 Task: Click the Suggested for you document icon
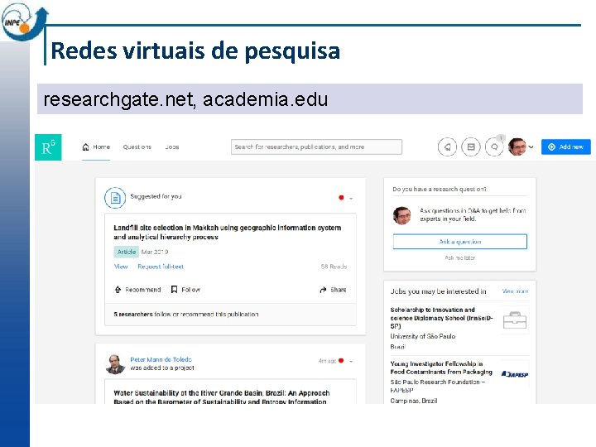(115, 198)
